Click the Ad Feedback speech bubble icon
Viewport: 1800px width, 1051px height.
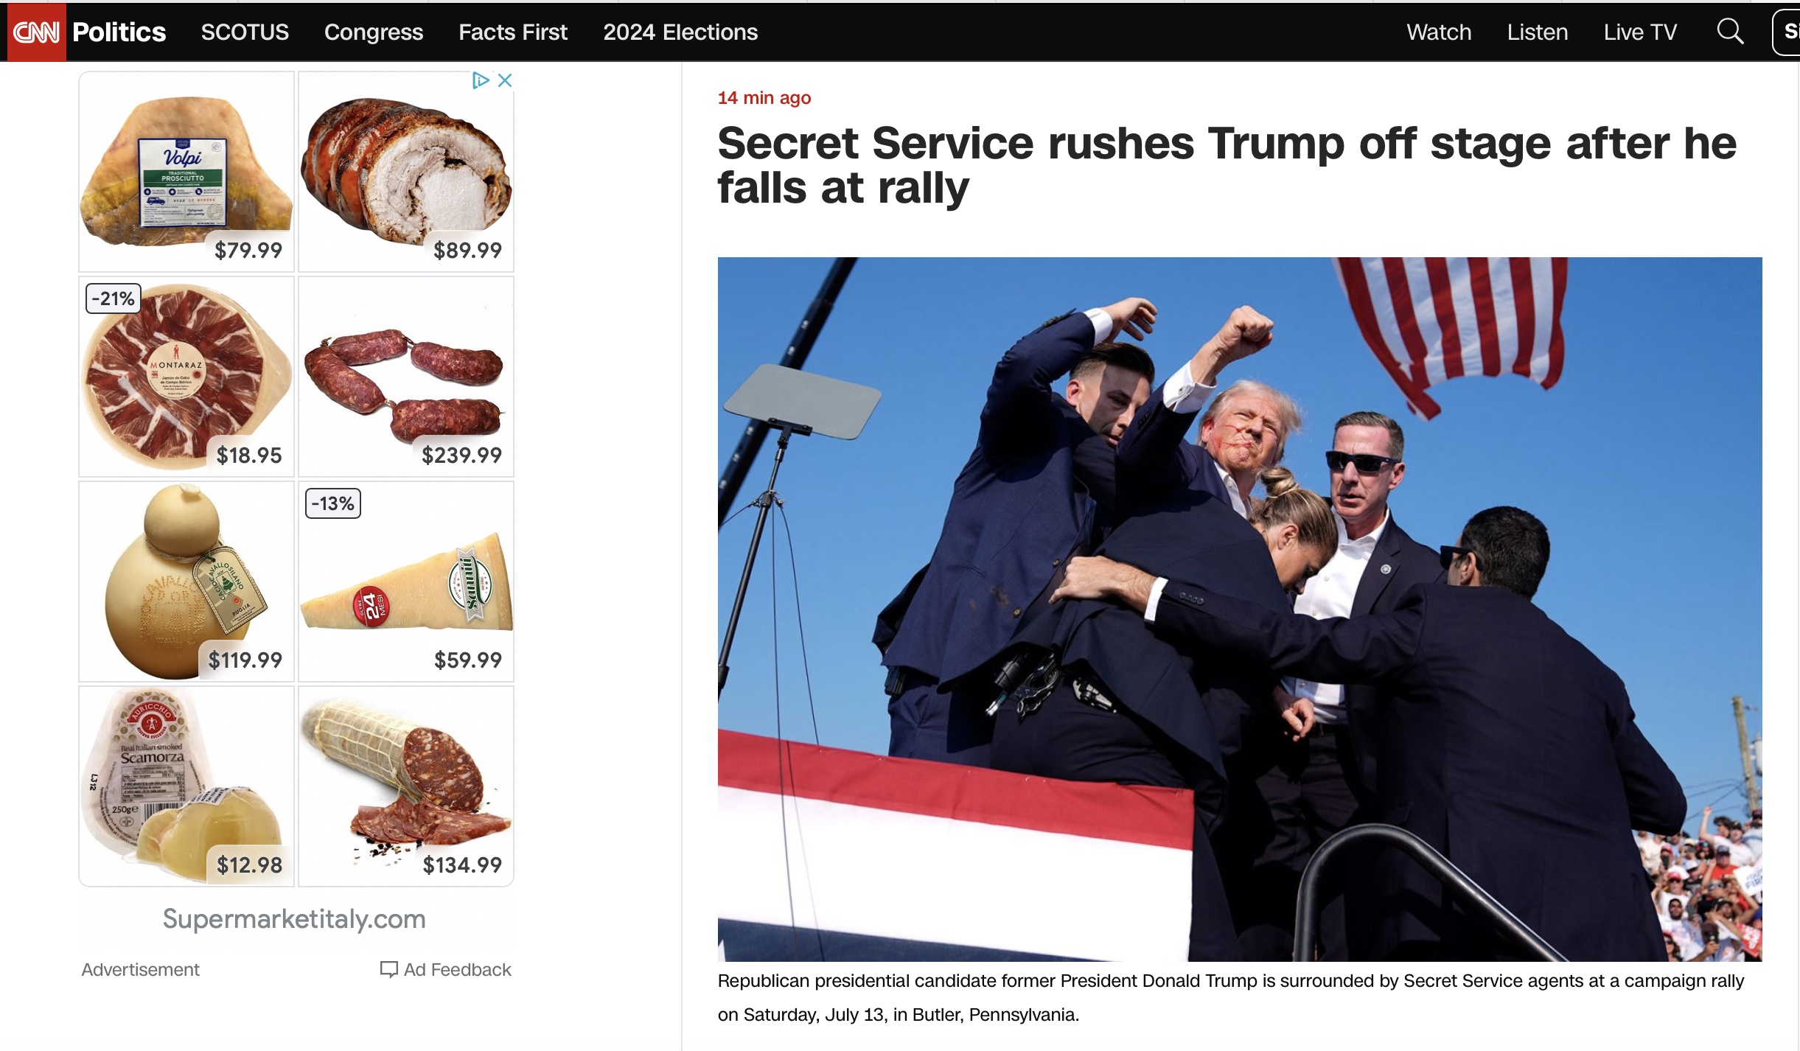388,969
